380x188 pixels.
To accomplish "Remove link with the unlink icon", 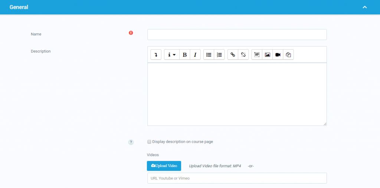I will [243, 55].
